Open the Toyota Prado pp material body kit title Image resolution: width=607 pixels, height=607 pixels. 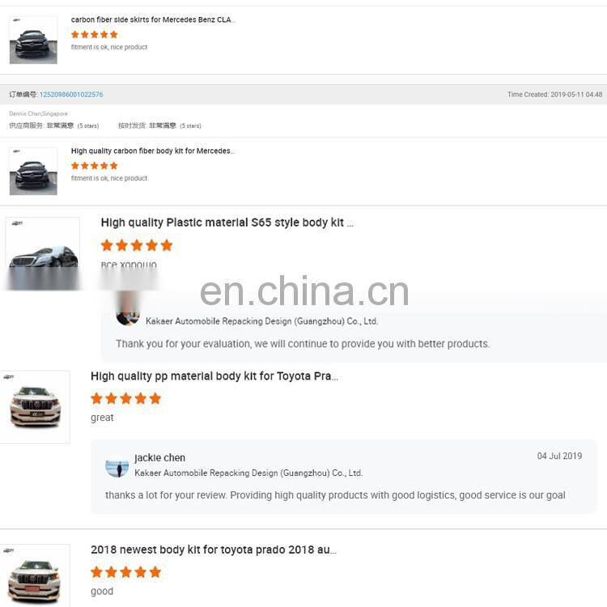point(214,376)
